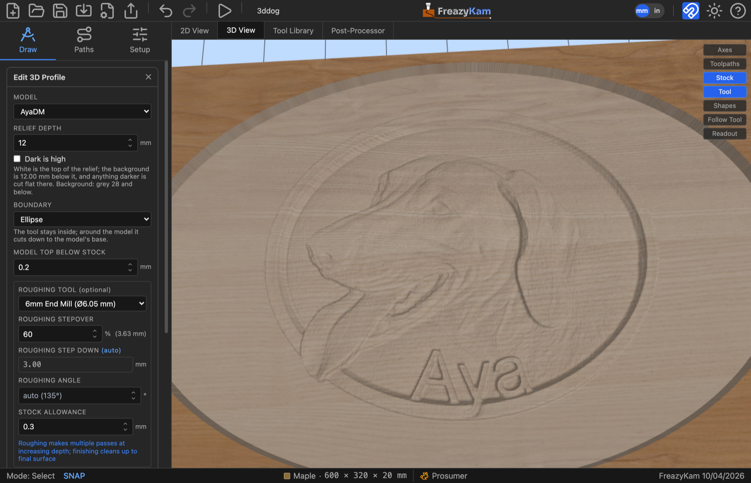Open the Roughing Tool dropdown

click(82, 304)
